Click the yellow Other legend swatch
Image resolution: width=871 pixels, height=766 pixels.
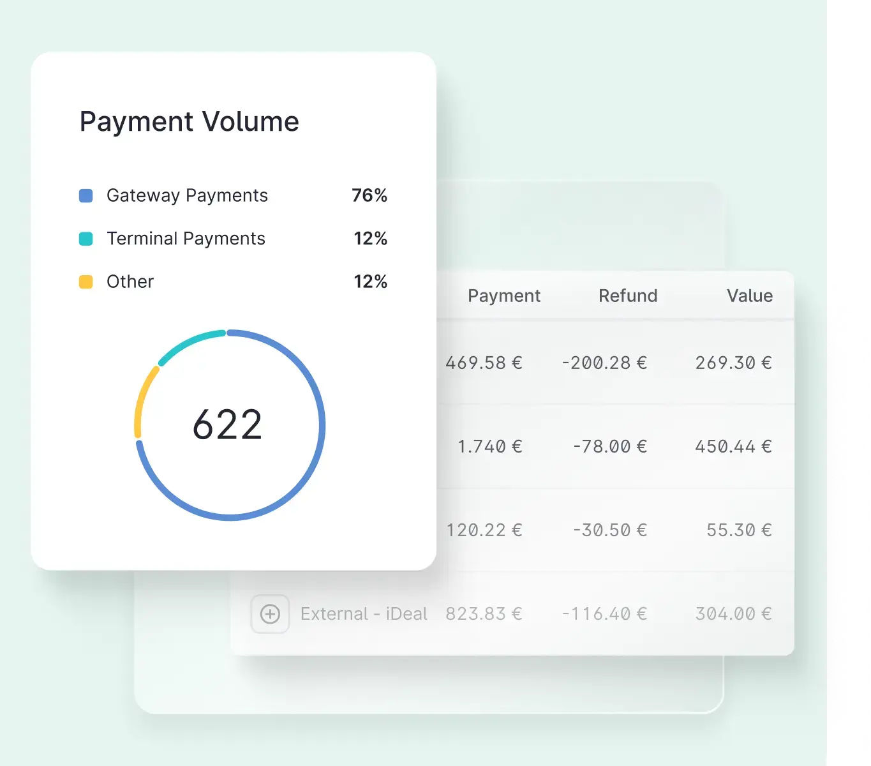(86, 282)
